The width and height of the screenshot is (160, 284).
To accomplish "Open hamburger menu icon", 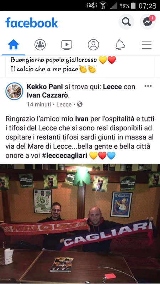I will click(147, 45).
